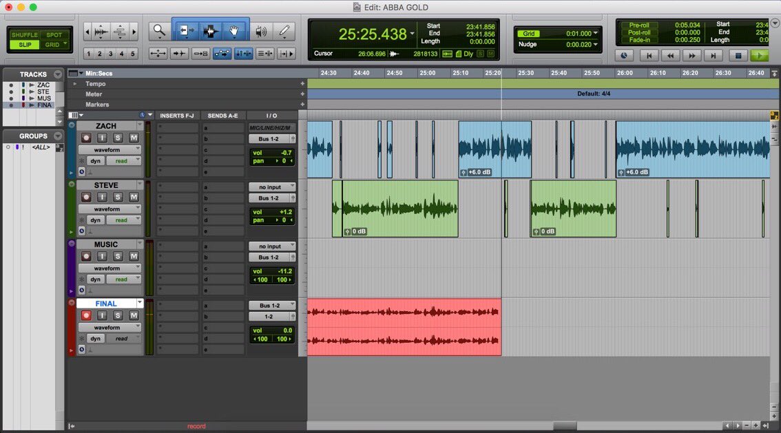The width and height of the screenshot is (781, 433).
Task: Open STEVE automation mode read dropdown
Action: pyautogui.click(x=123, y=220)
